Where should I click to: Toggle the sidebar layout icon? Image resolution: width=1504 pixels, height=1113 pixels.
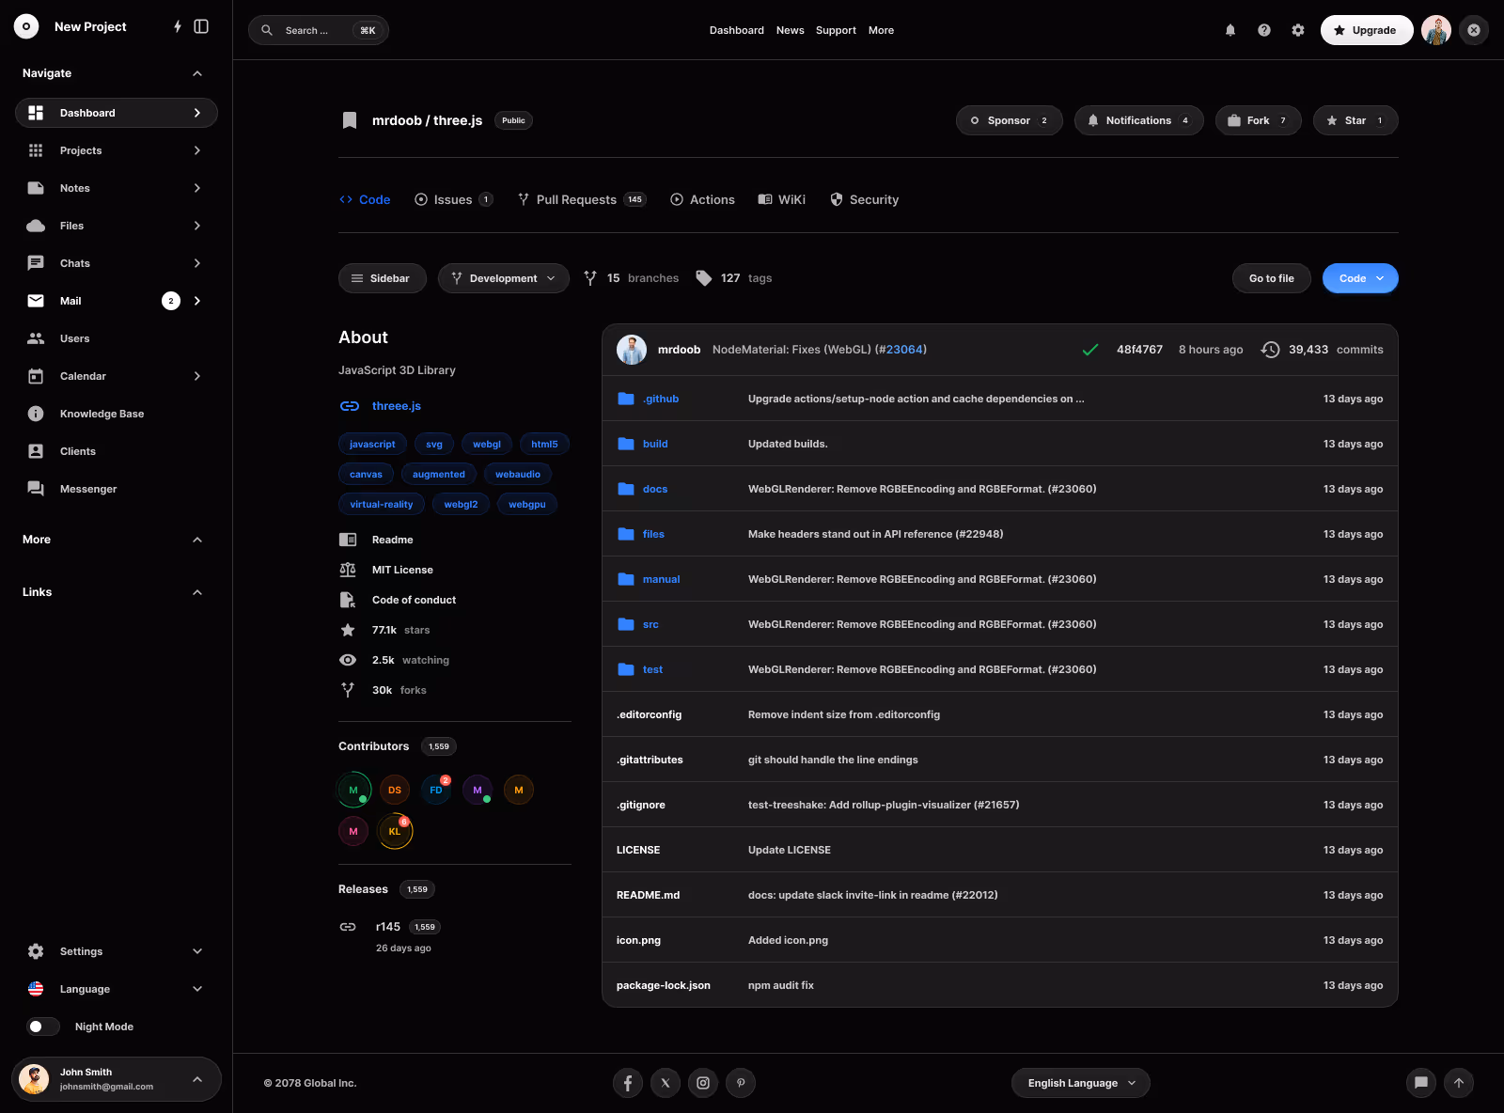pyautogui.click(x=201, y=26)
